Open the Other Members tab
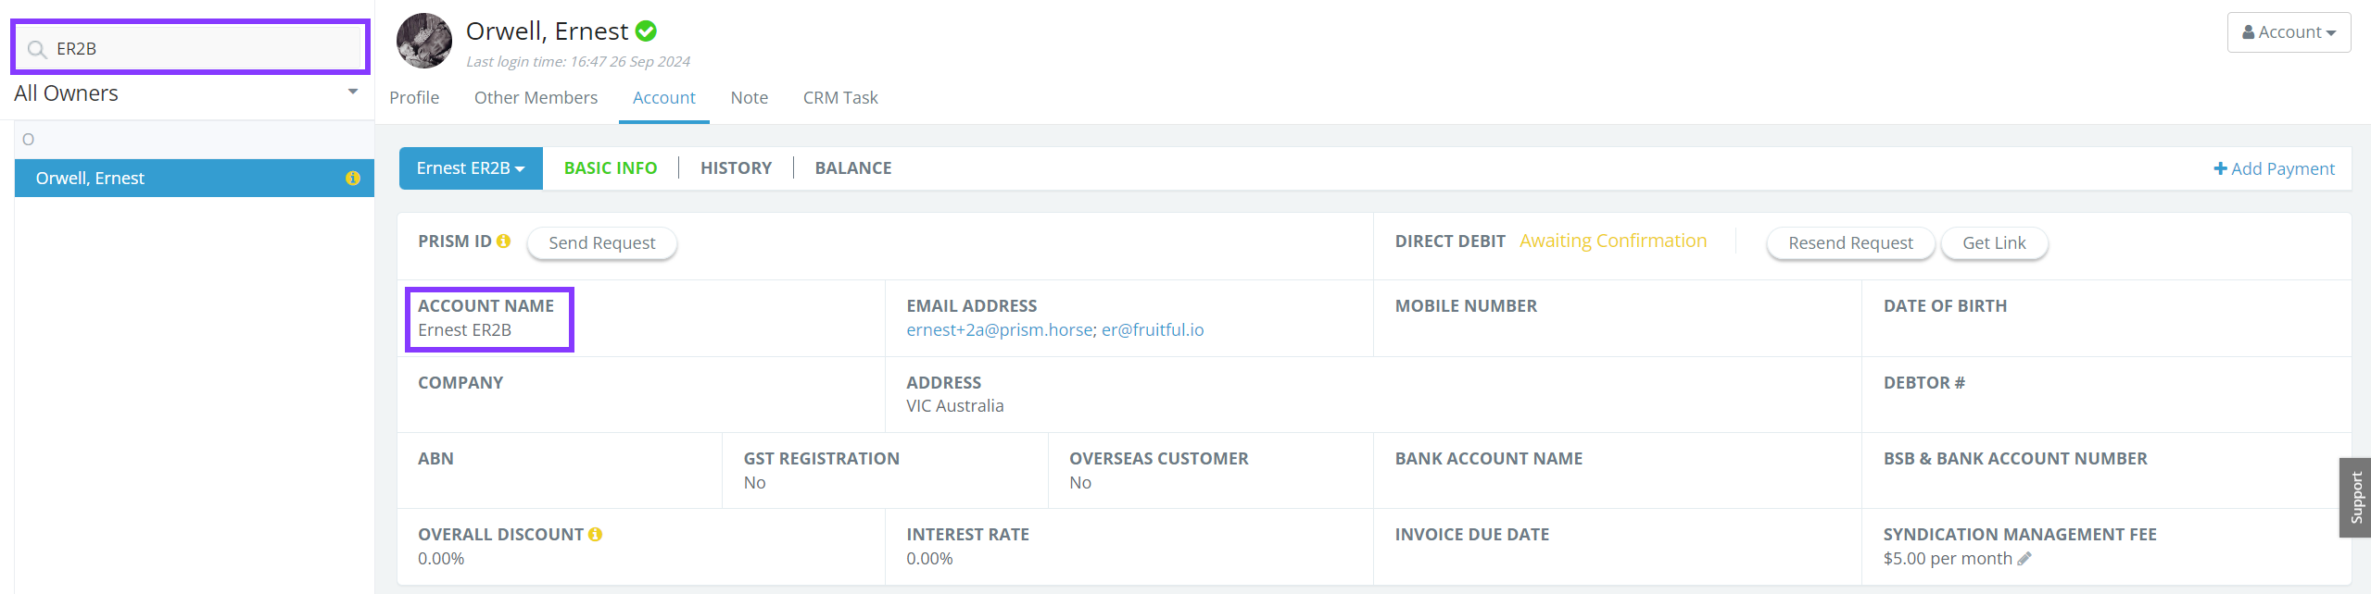The image size is (2371, 594). point(536,98)
